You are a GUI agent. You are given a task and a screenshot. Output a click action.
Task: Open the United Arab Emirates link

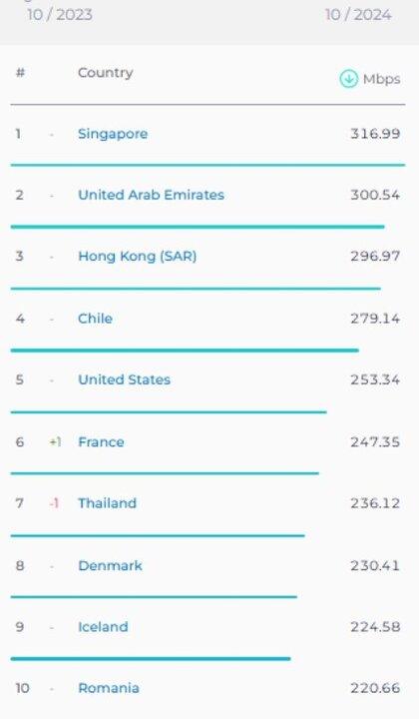click(151, 195)
